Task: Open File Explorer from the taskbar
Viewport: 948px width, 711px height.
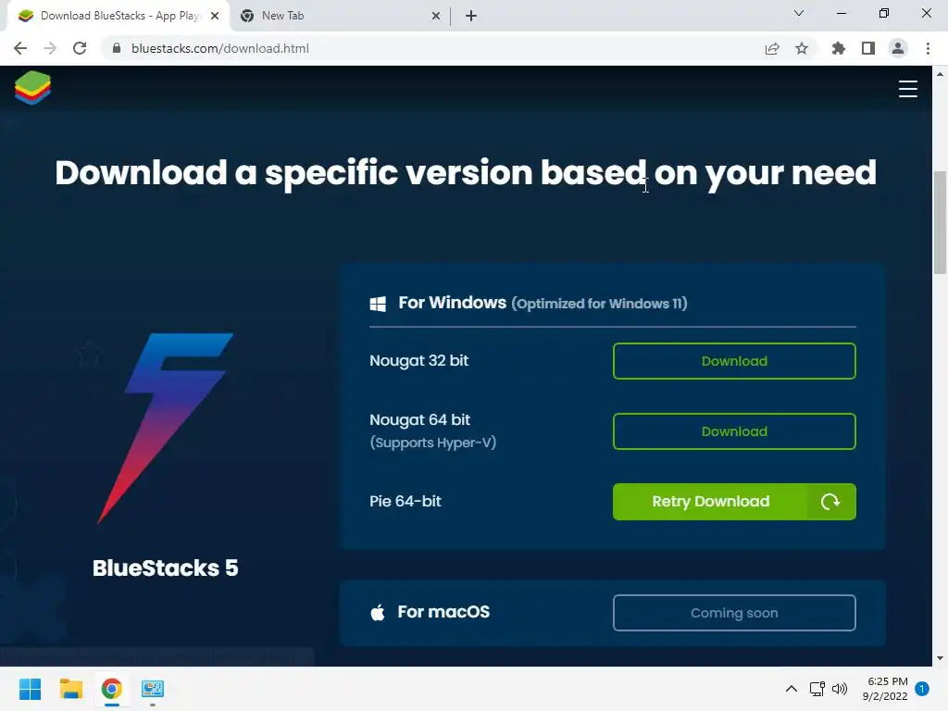Action: 70,689
